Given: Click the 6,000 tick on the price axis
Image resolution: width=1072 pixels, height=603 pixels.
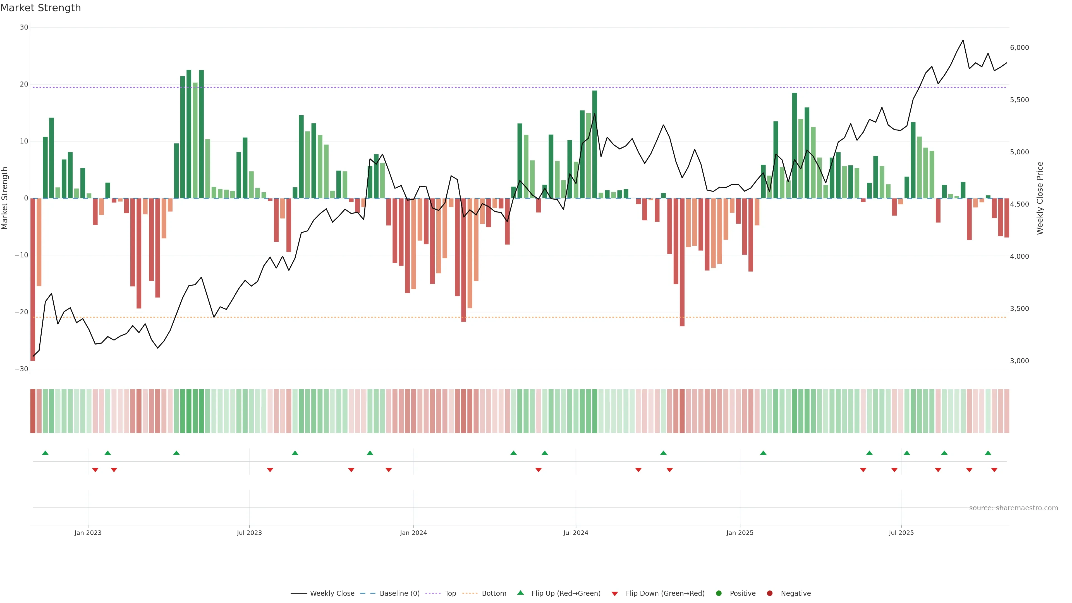Looking at the screenshot, I should coord(1019,47).
